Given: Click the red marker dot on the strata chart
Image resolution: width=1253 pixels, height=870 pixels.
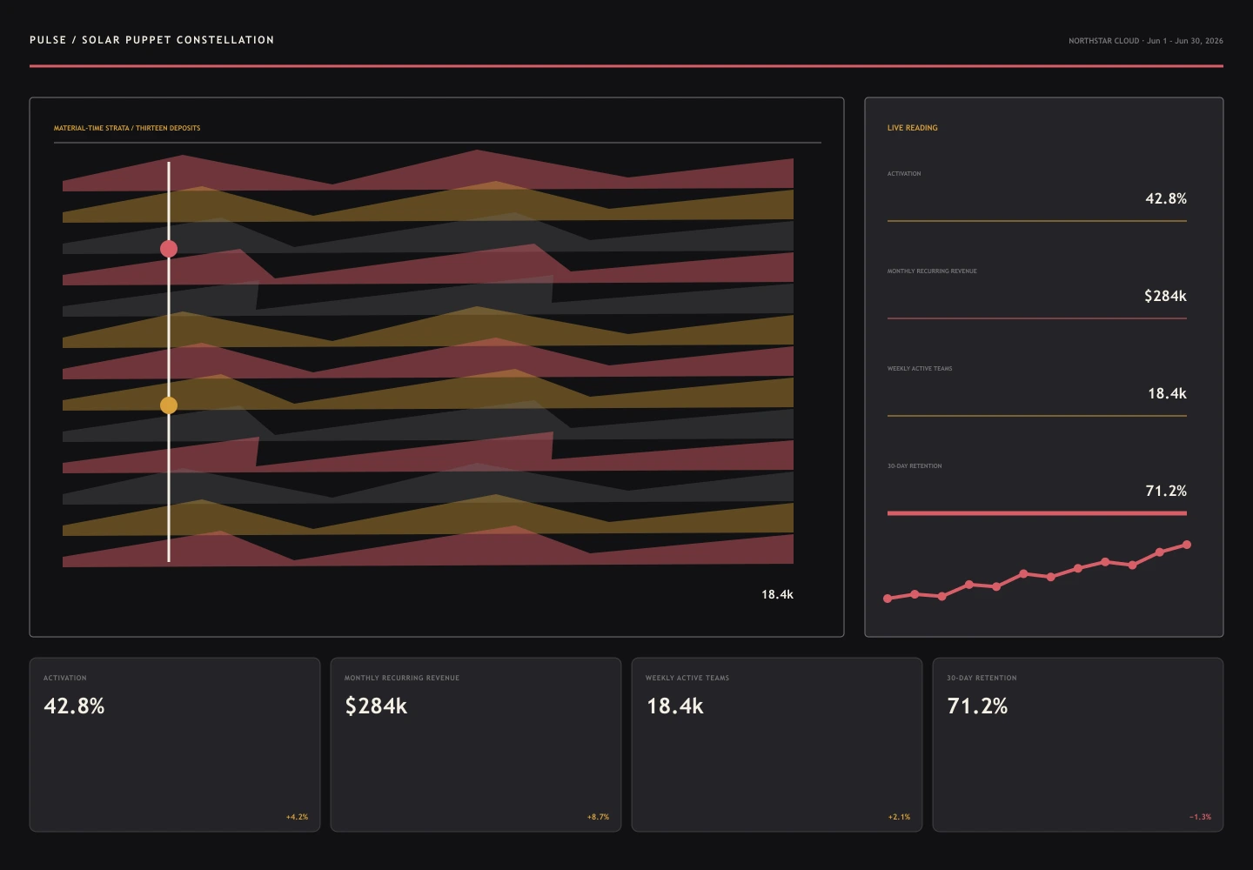Looking at the screenshot, I should [x=169, y=249].
